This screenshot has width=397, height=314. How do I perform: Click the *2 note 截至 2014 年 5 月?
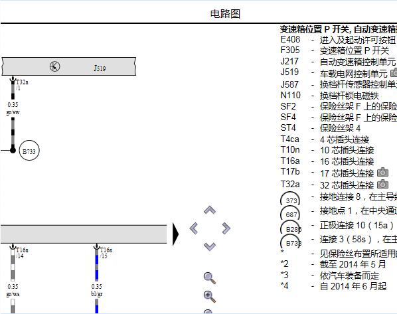tap(333, 264)
